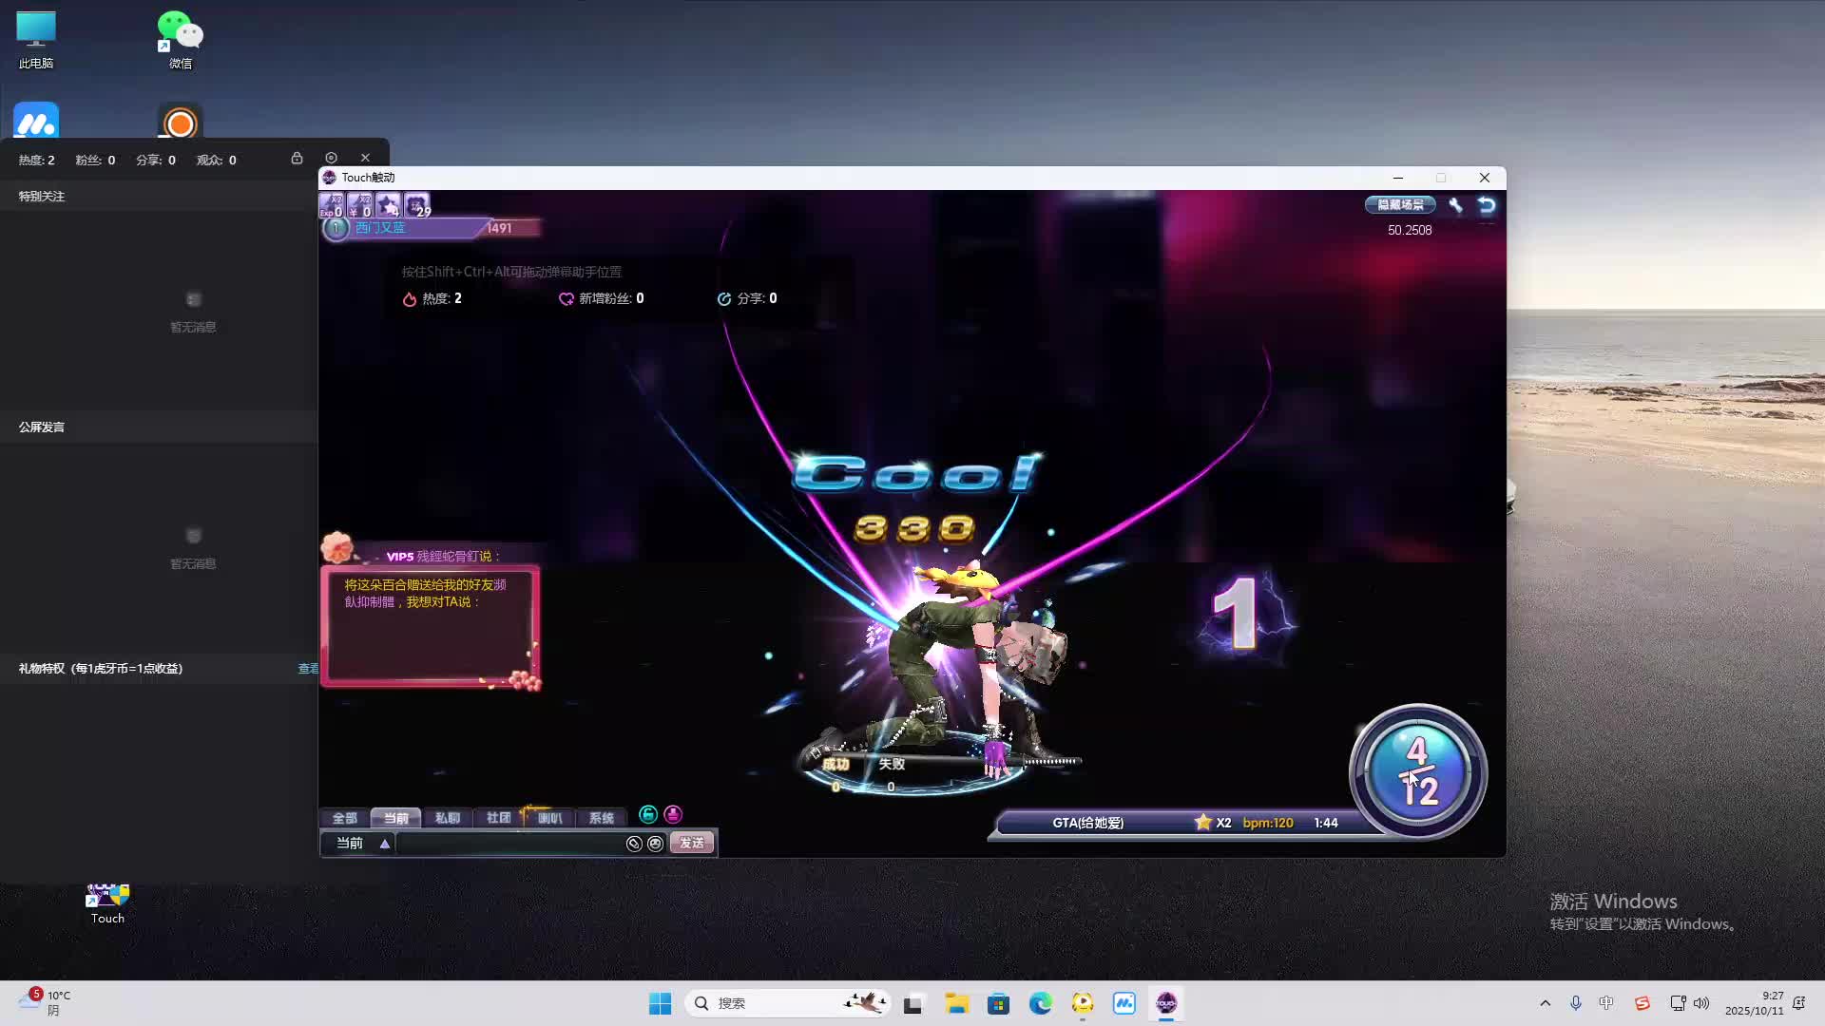The height and width of the screenshot is (1026, 1825).
Task: Click the circular 4/12 round progress dial
Action: [x=1417, y=771]
